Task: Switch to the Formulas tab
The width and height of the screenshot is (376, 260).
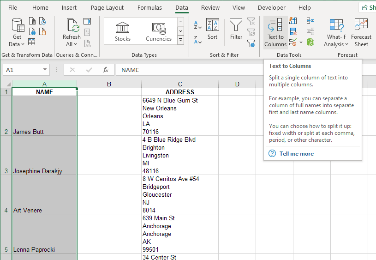Action: pos(149,8)
